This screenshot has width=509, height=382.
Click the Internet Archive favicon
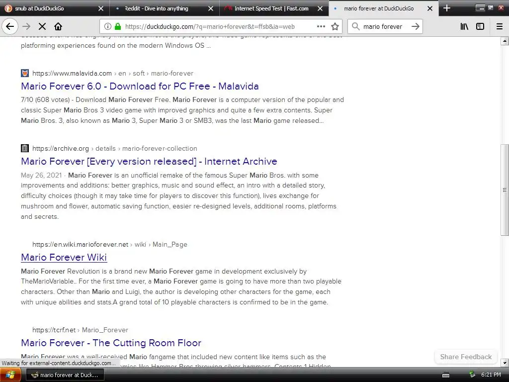click(x=25, y=148)
